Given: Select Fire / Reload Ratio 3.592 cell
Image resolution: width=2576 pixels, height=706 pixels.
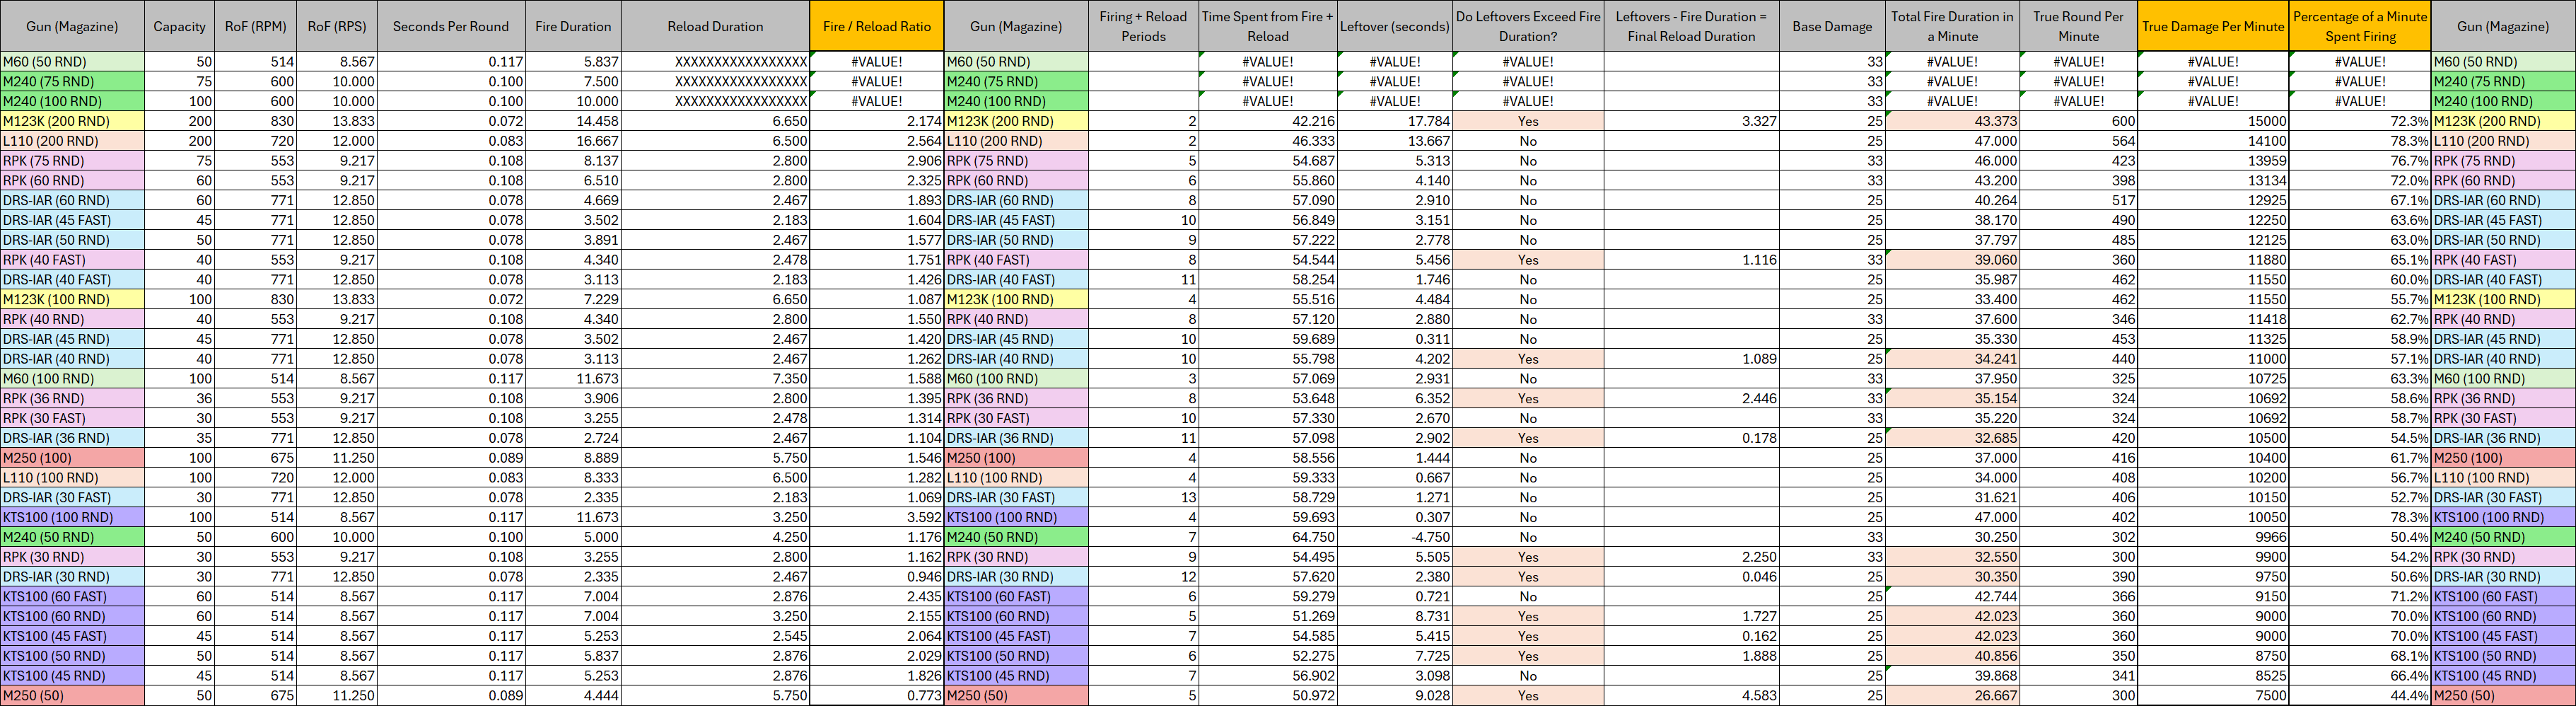Looking at the screenshot, I should (877, 517).
